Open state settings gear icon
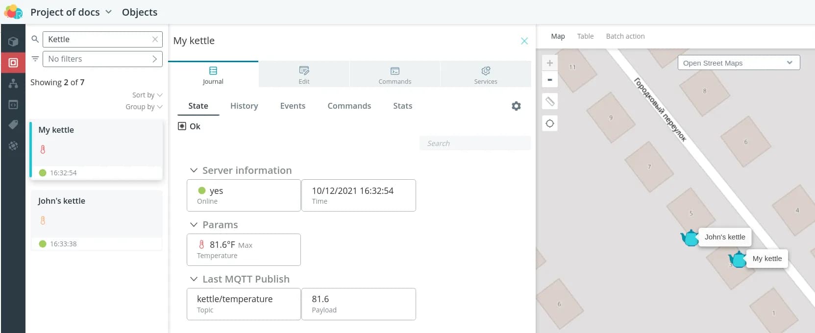This screenshot has width=815, height=333. pyautogui.click(x=516, y=106)
